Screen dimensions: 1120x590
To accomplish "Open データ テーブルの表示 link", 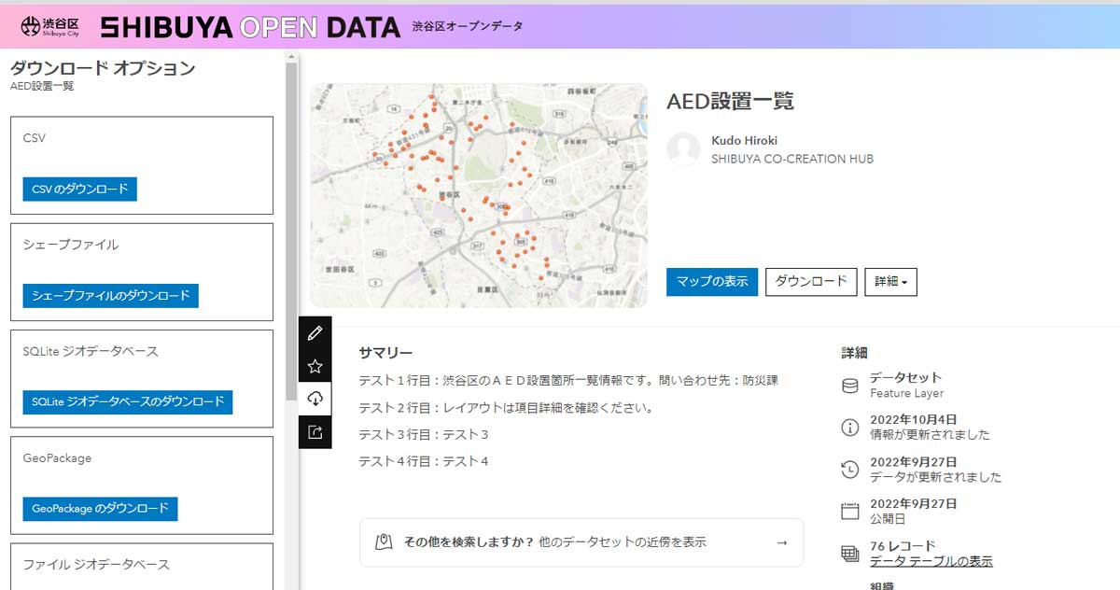I will coord(932,559).
